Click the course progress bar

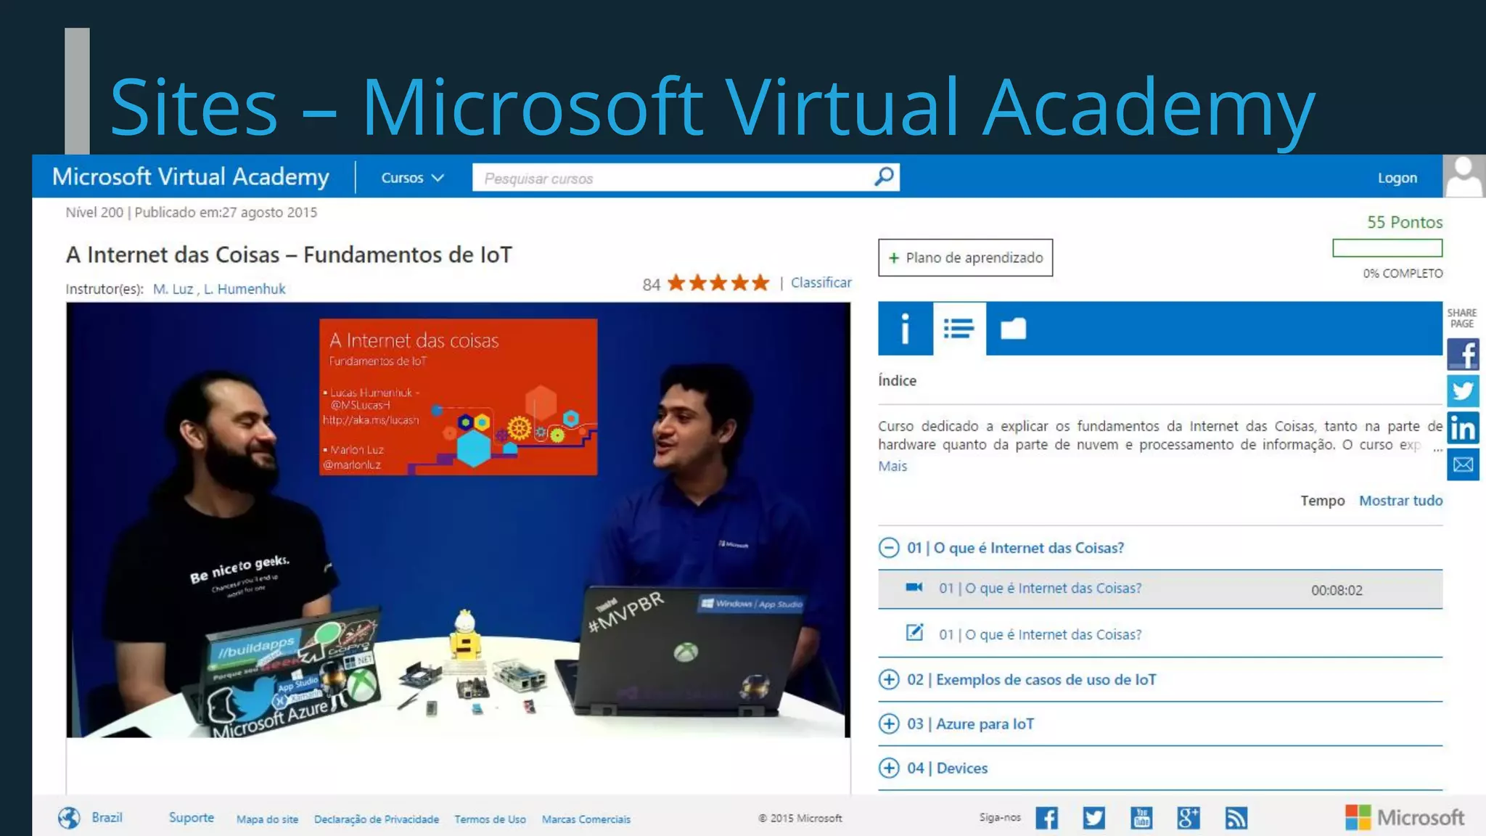1387,248
